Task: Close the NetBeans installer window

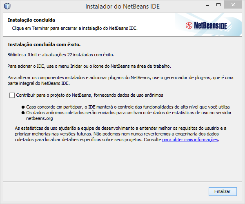Action: (233, 4)
